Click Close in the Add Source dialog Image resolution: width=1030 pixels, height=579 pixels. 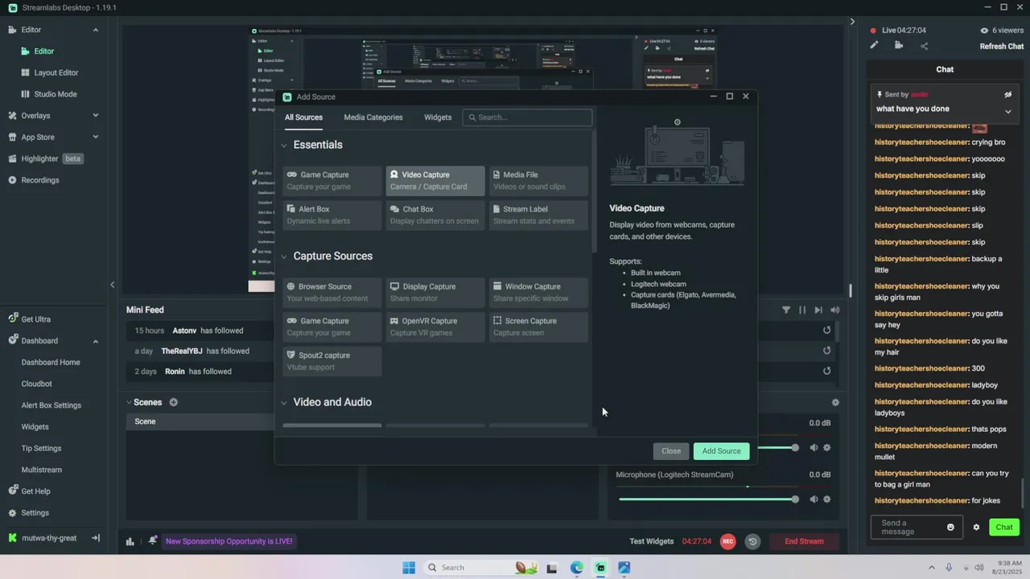coord(671,451)
